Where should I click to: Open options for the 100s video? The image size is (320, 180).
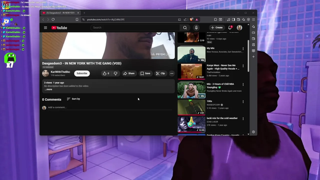click(243, 102)
